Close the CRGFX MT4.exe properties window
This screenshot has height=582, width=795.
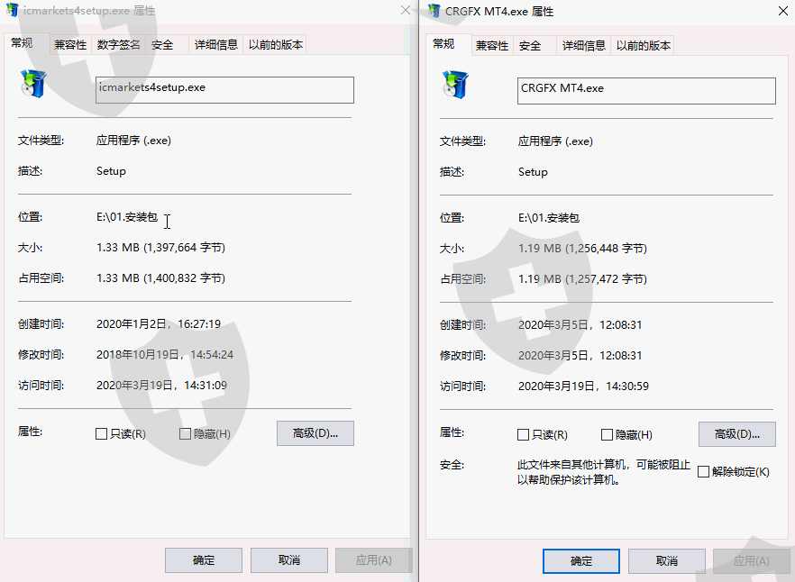point(782,11)
